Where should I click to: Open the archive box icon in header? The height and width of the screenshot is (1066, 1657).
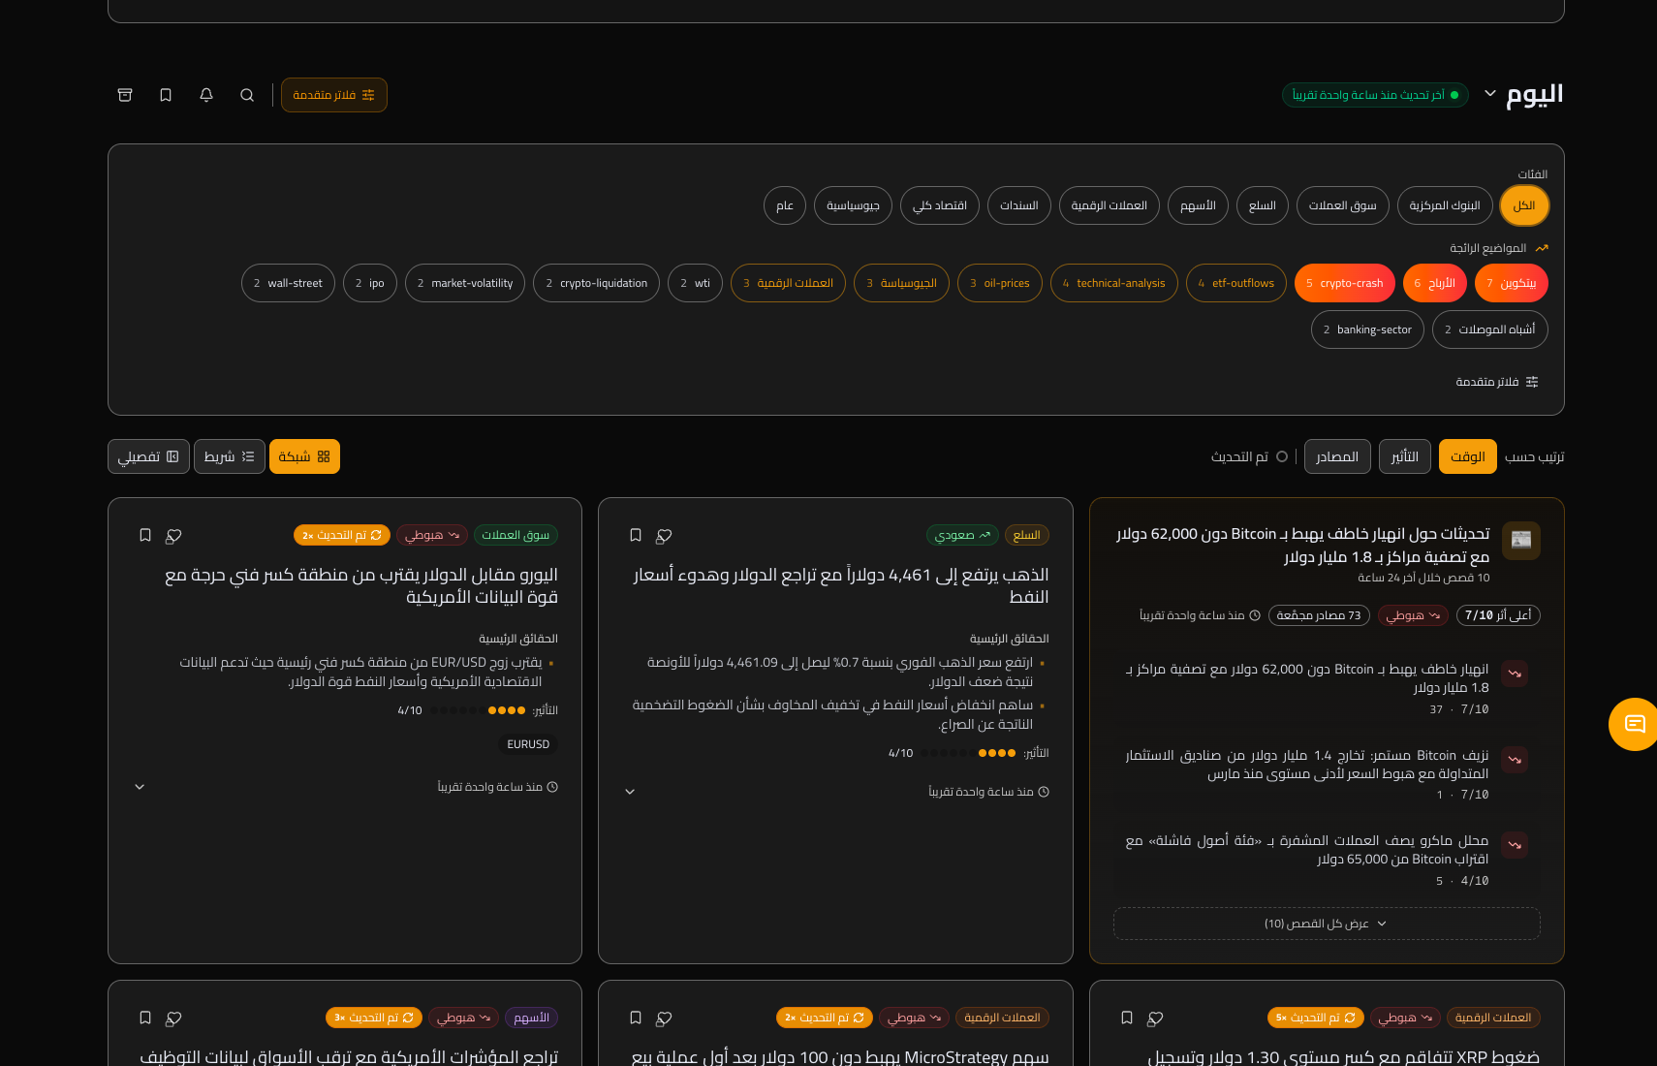click(125, 95)
